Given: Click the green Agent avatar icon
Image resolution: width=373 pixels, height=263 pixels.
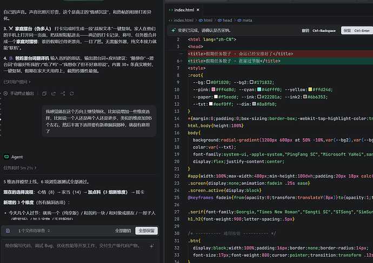Looking at the screenshot, I should point(6,157).
